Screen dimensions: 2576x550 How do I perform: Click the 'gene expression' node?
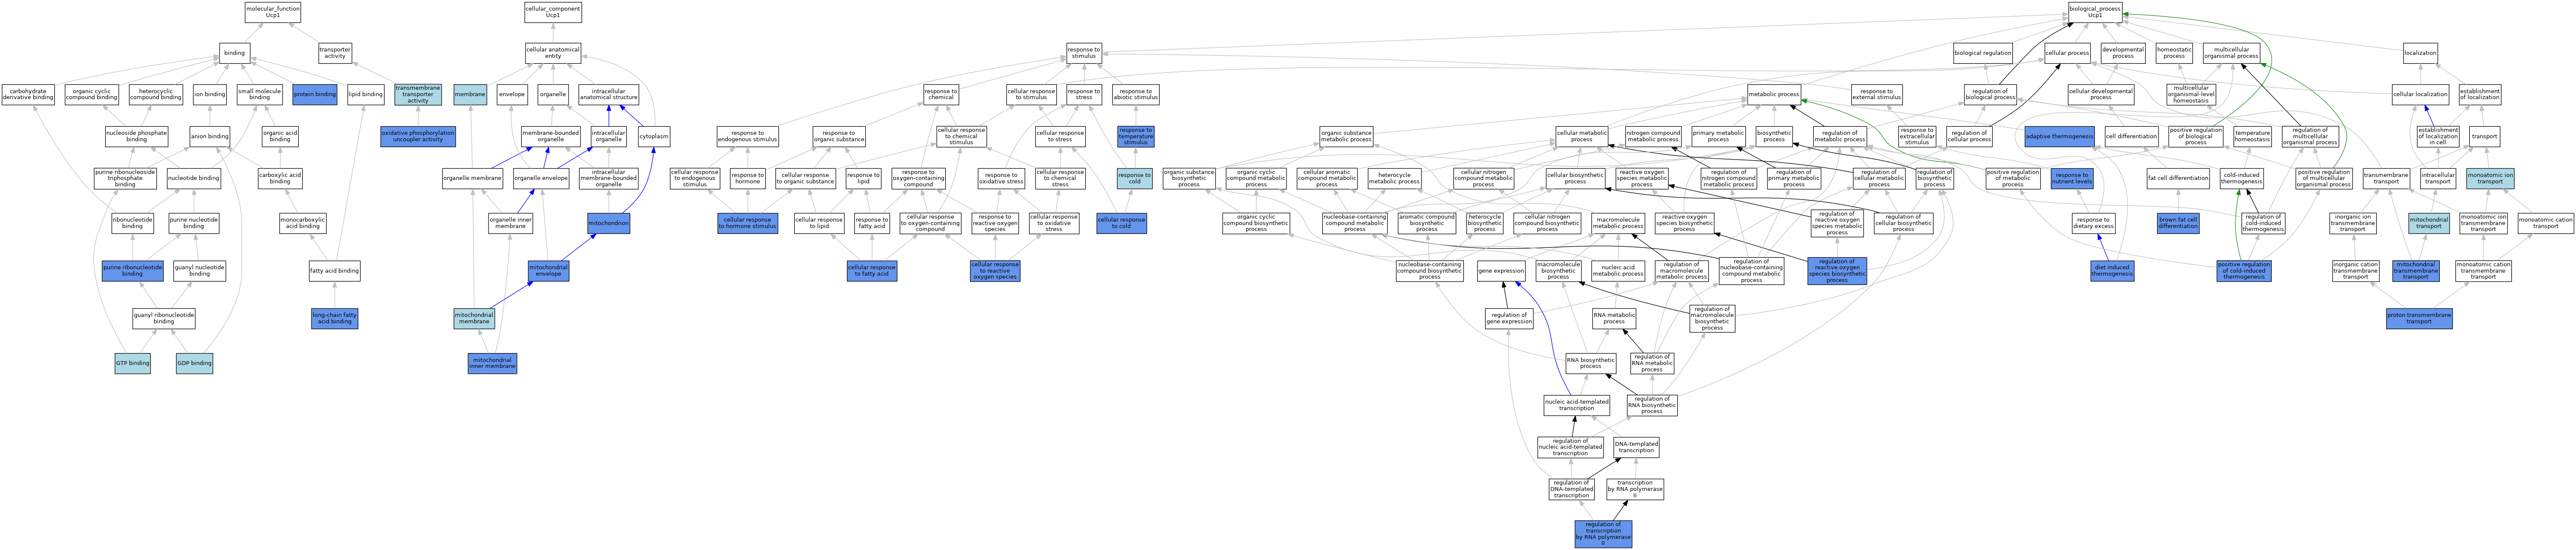coord(1501,271)
